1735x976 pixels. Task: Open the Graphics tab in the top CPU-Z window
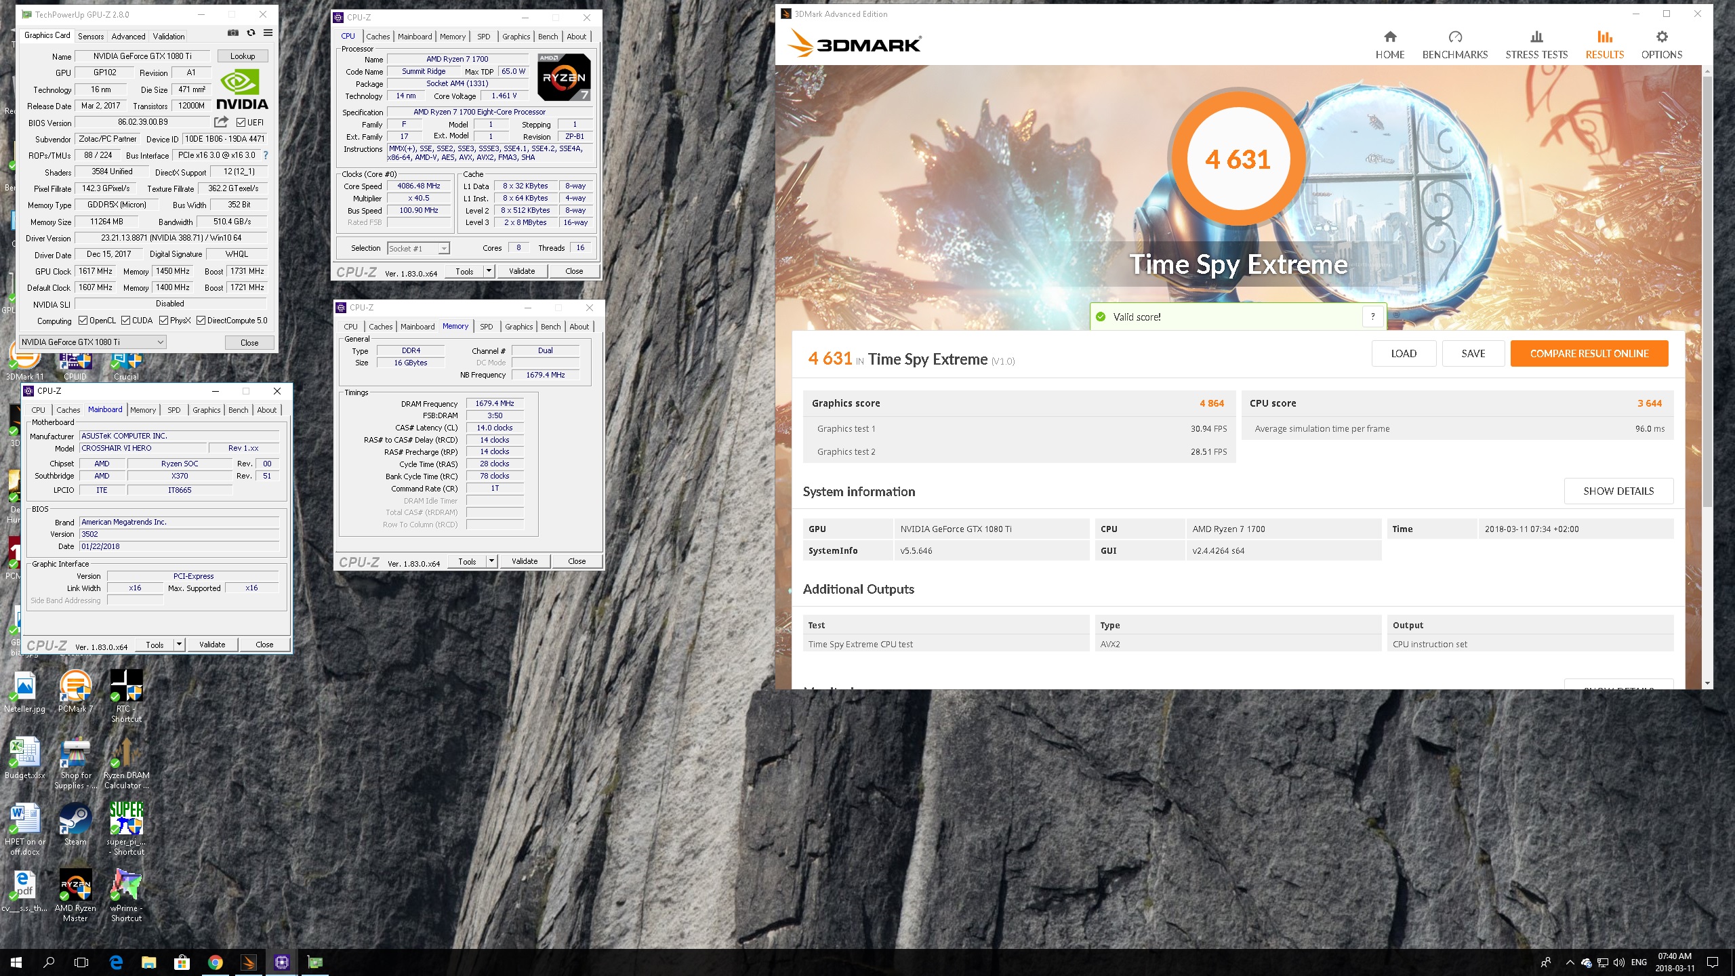pyautogui.click(x=516, y=37)
